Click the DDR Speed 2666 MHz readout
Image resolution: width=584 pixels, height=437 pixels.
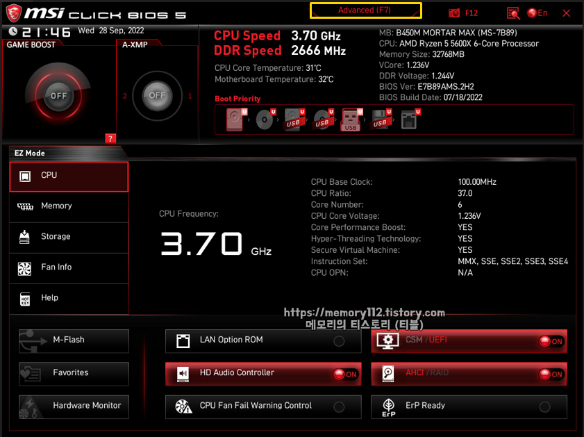(280, 51)
